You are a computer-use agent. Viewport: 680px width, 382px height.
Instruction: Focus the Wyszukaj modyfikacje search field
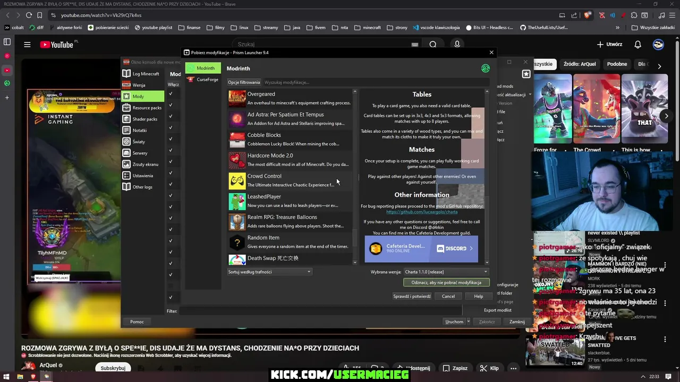tap(376, 82)
